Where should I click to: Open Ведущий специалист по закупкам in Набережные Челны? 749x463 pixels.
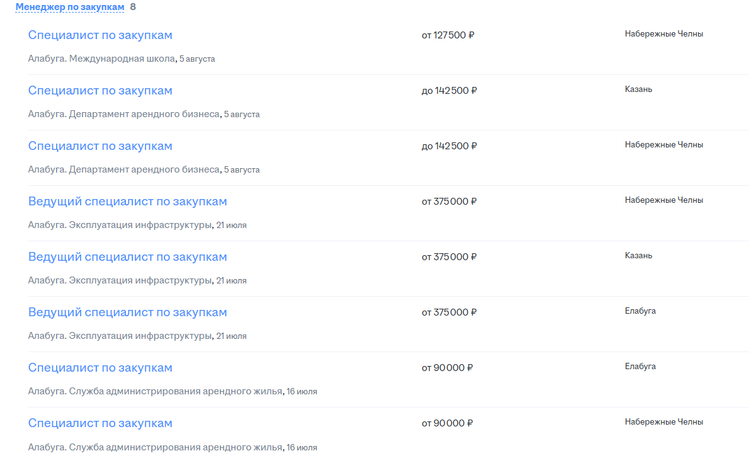[x=127, y=202]
